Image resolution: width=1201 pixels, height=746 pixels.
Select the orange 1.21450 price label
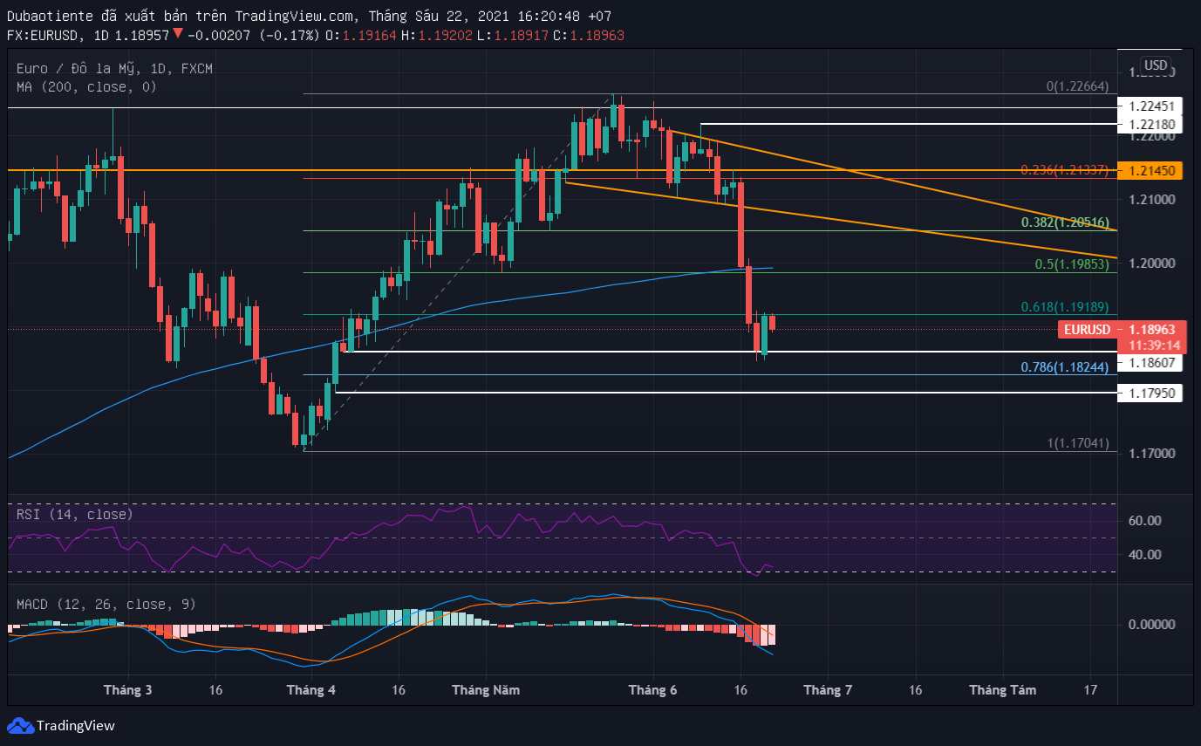(1151, 171)
